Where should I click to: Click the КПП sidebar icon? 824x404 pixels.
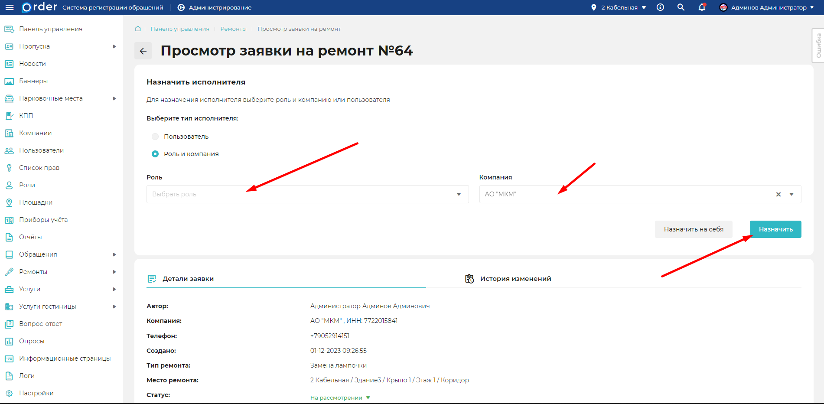pyautogui.click(x=9, y=115)
